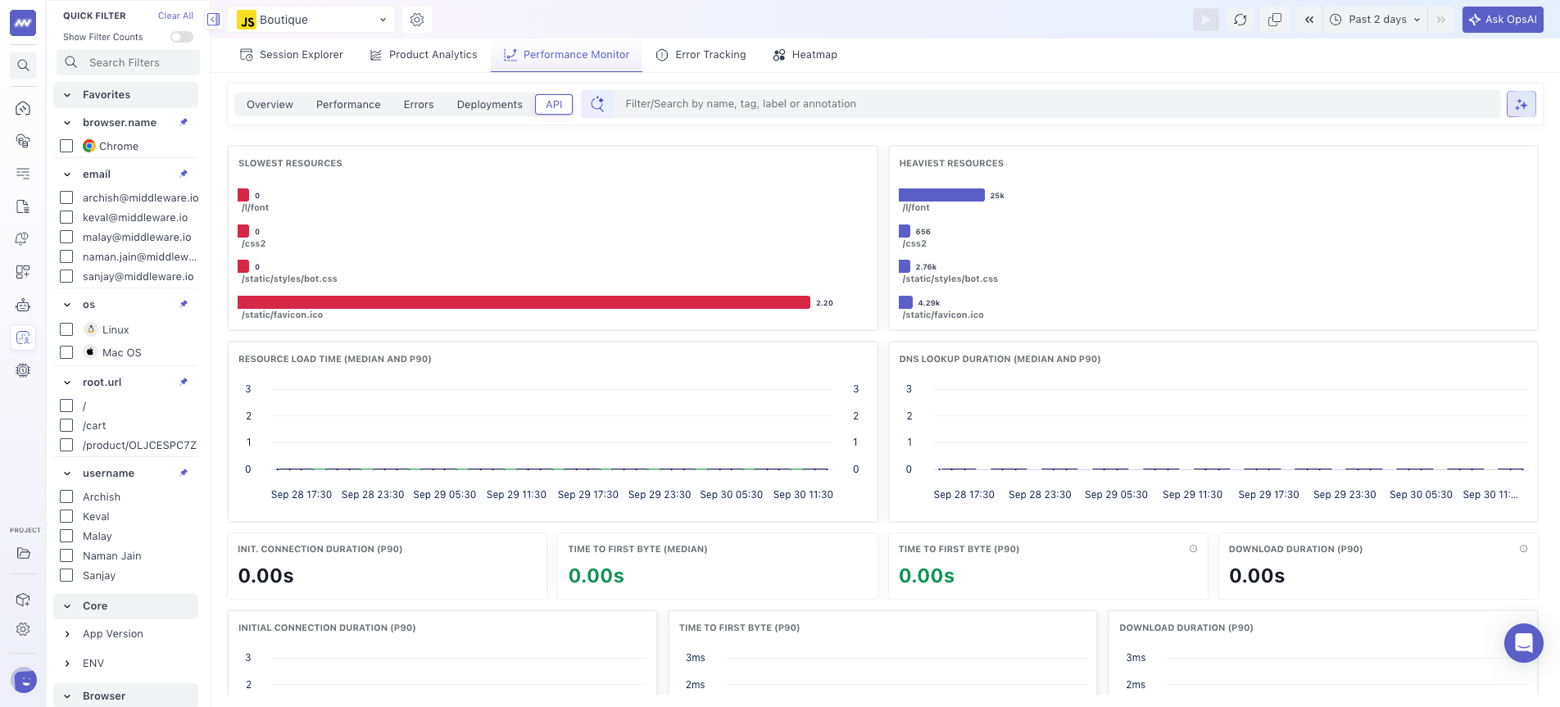
Task: Click the duplicate windows icon beside refresh
Action: pos(1275,20)
